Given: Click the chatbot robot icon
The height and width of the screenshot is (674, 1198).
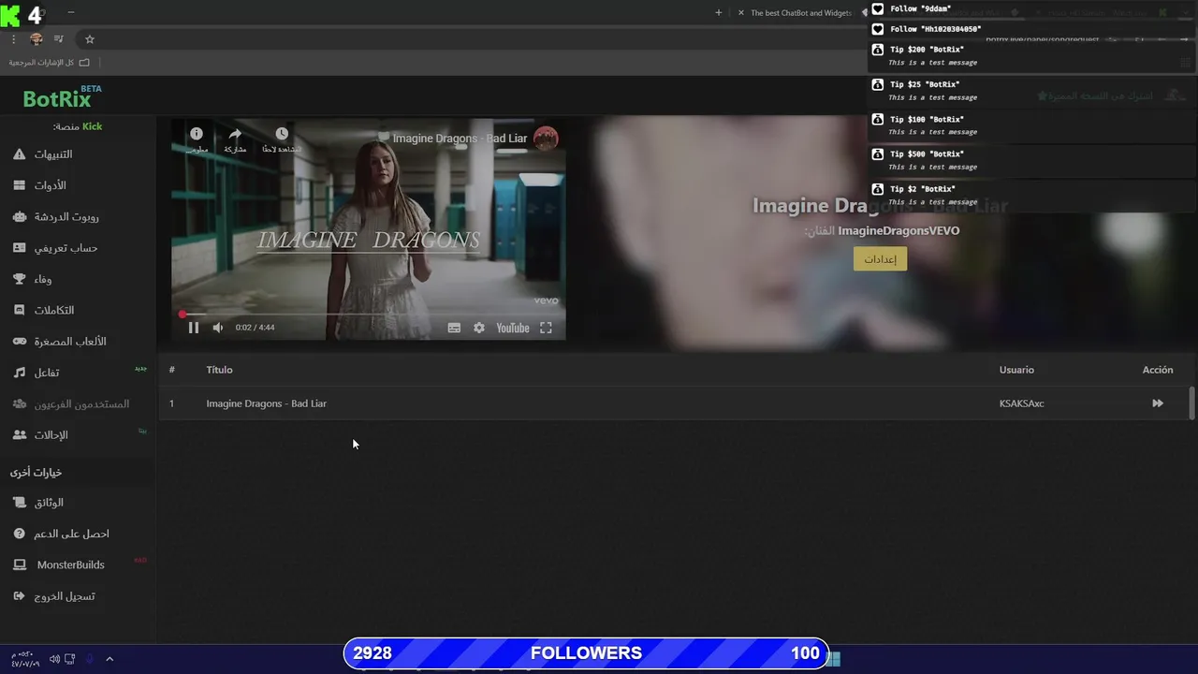Looking at the screenshot, I should (20, 216).
